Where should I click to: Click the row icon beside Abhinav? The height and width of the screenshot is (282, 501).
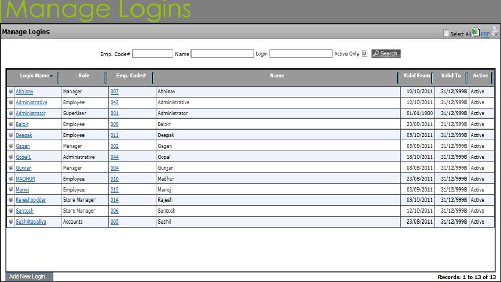[x=11, y=91]
